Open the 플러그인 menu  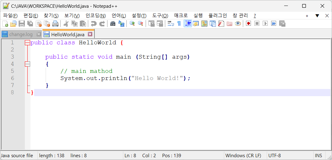[218, 16]
